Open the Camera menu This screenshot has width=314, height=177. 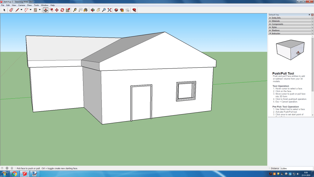[x=21, y=5]
